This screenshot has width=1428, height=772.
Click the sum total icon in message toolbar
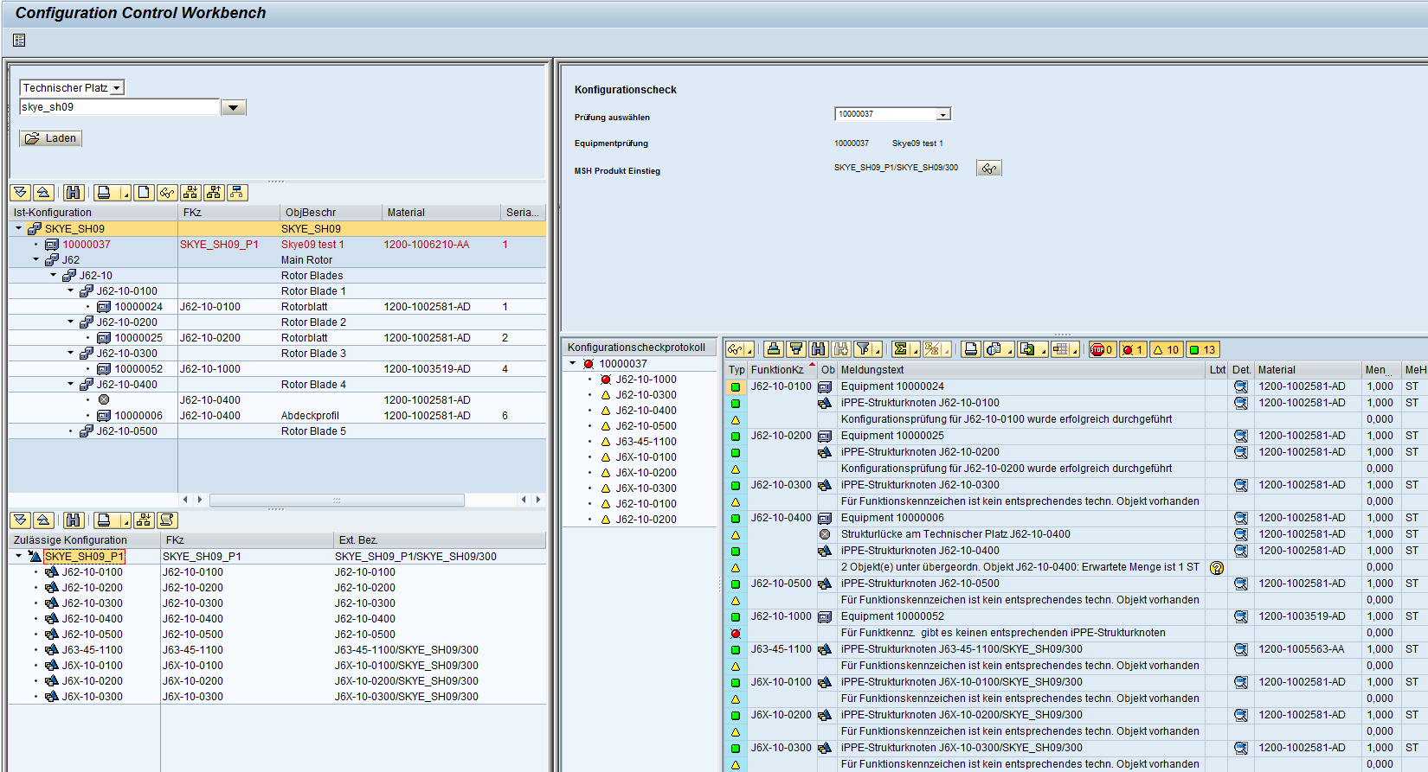pyautogui.click(x=901, y=349)
